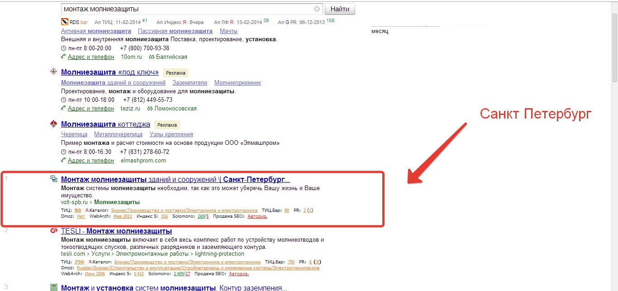Click Авториз. link under volt-spb.ru
Viewport: 618px width, 291px height.
pyautogui.click(x=257, y=216)
